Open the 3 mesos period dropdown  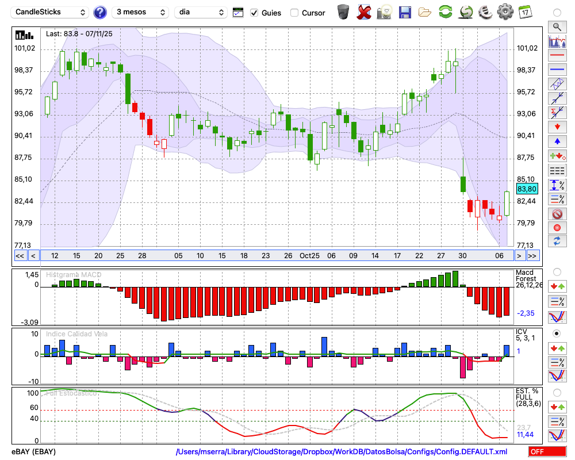(x=140, y=12)
